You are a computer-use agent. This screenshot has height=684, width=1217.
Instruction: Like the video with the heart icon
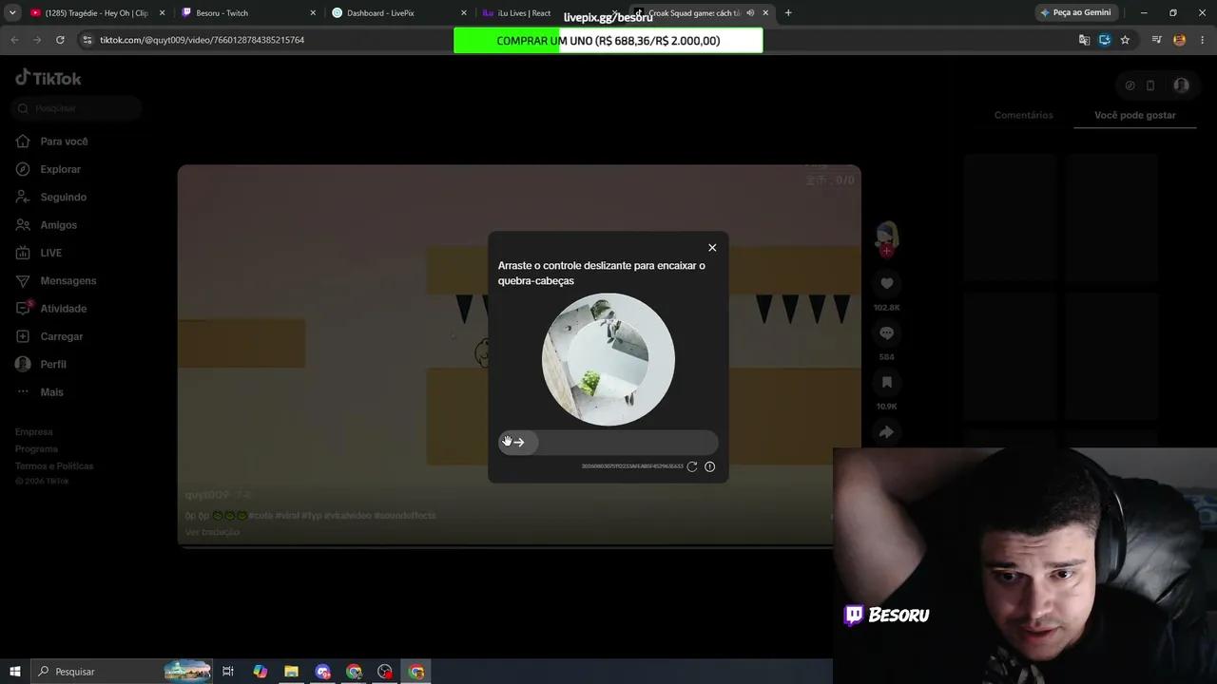pos(886,283)
